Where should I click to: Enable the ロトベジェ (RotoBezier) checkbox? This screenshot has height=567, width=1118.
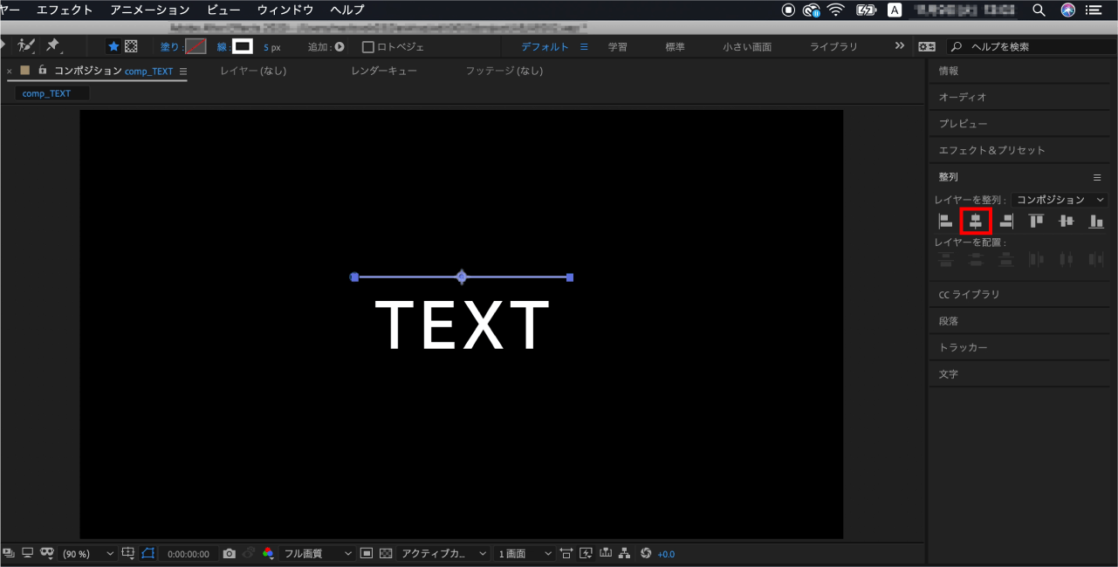(367, 47)
